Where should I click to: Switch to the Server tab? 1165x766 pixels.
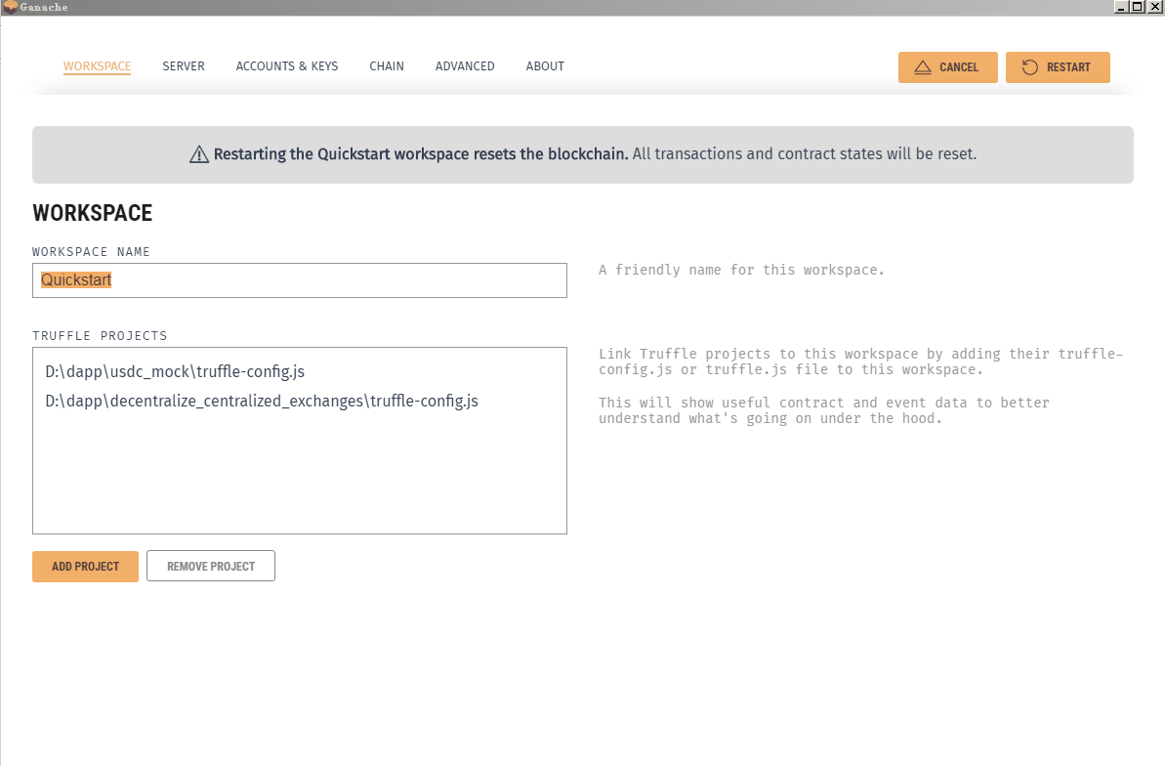tap(184, 66)
